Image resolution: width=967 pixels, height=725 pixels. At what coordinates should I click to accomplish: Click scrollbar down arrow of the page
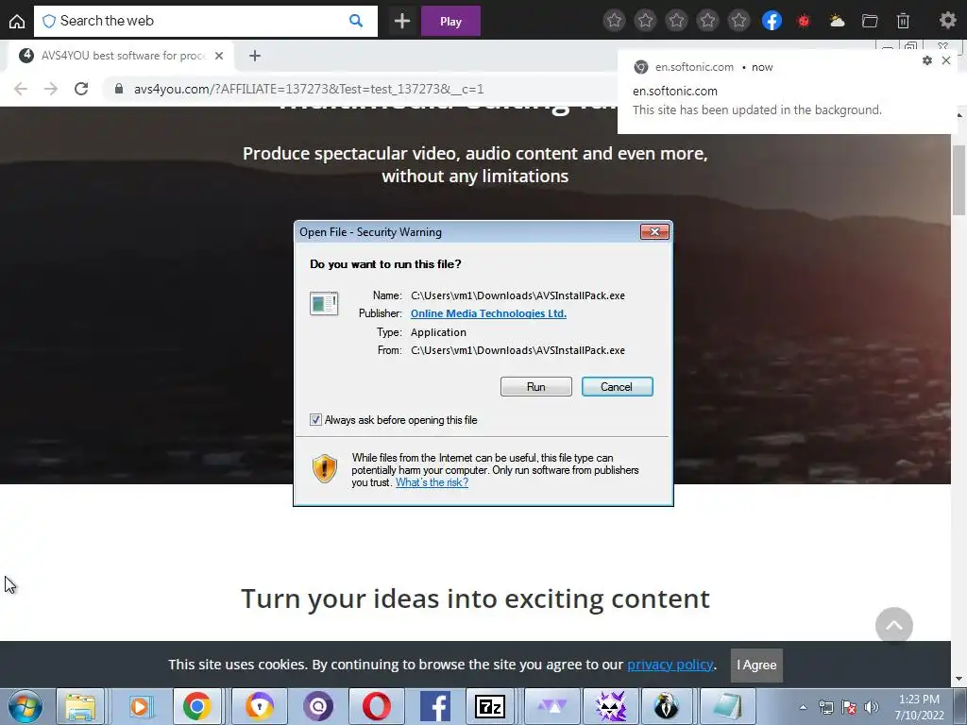pyautogui.click(x=959, y=680)
